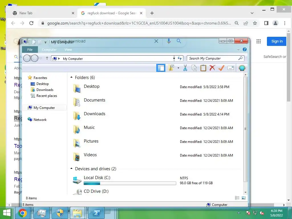This screenshot has height=219, width=292.
Task: Open the Chrome three-dot menu
Action: [285, 23]
